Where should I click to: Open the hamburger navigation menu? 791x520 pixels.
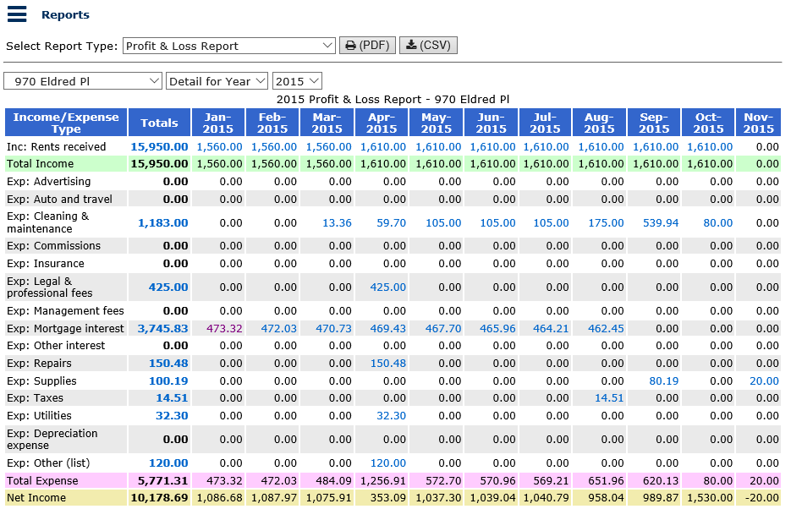click(17, 14)
